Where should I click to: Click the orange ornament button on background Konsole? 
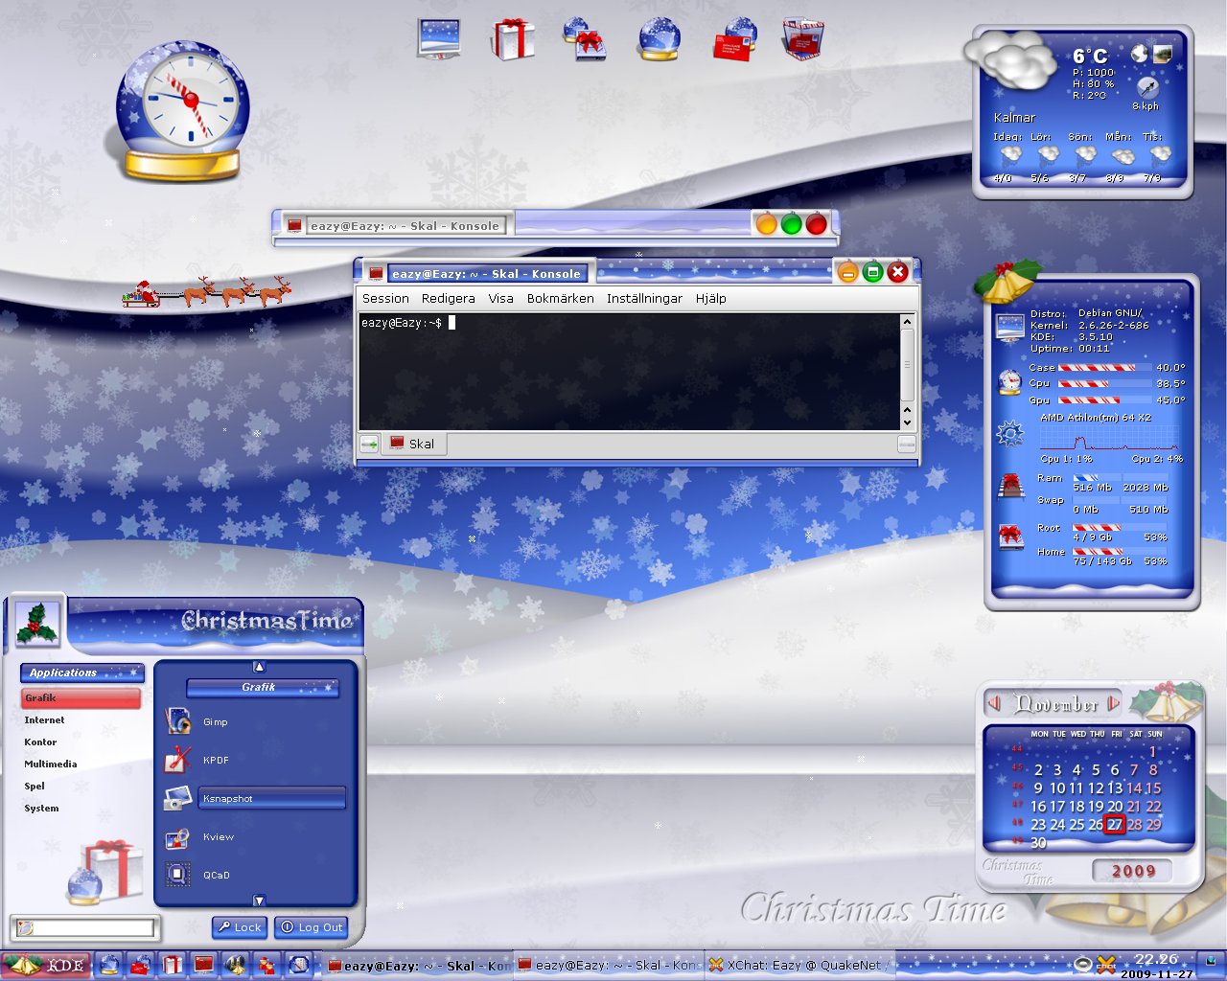[x=766, y=224]
